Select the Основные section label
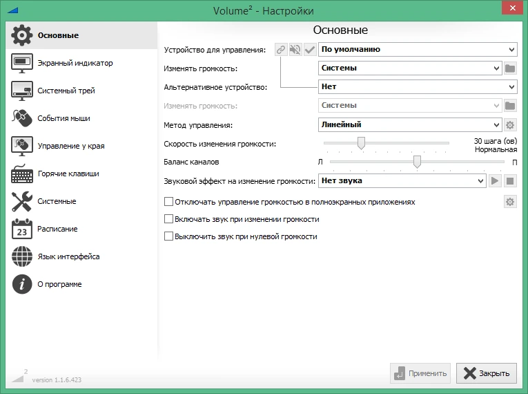Viewport: 528px width, 394px height. coord(58,35)
